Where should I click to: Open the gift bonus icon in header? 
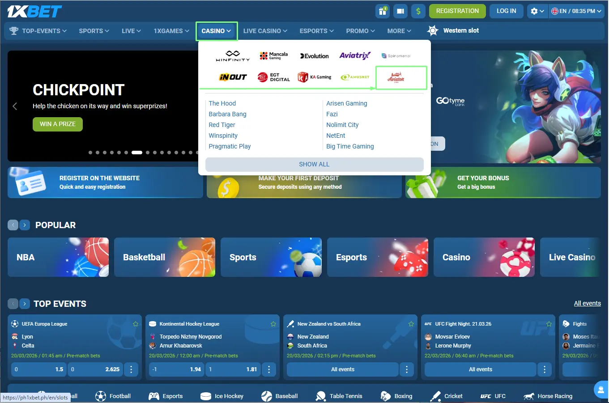383,11
